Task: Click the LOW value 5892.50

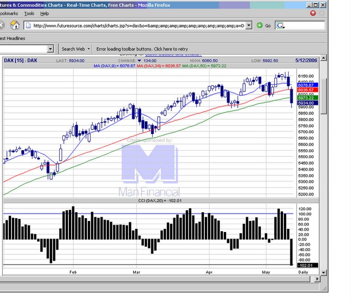Action: 271,61
